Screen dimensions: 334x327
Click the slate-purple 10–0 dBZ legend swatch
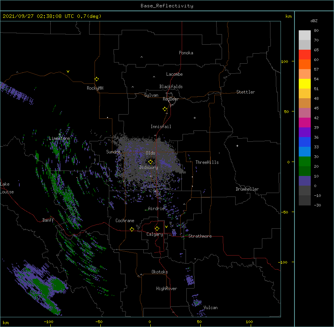coord(305,181)
